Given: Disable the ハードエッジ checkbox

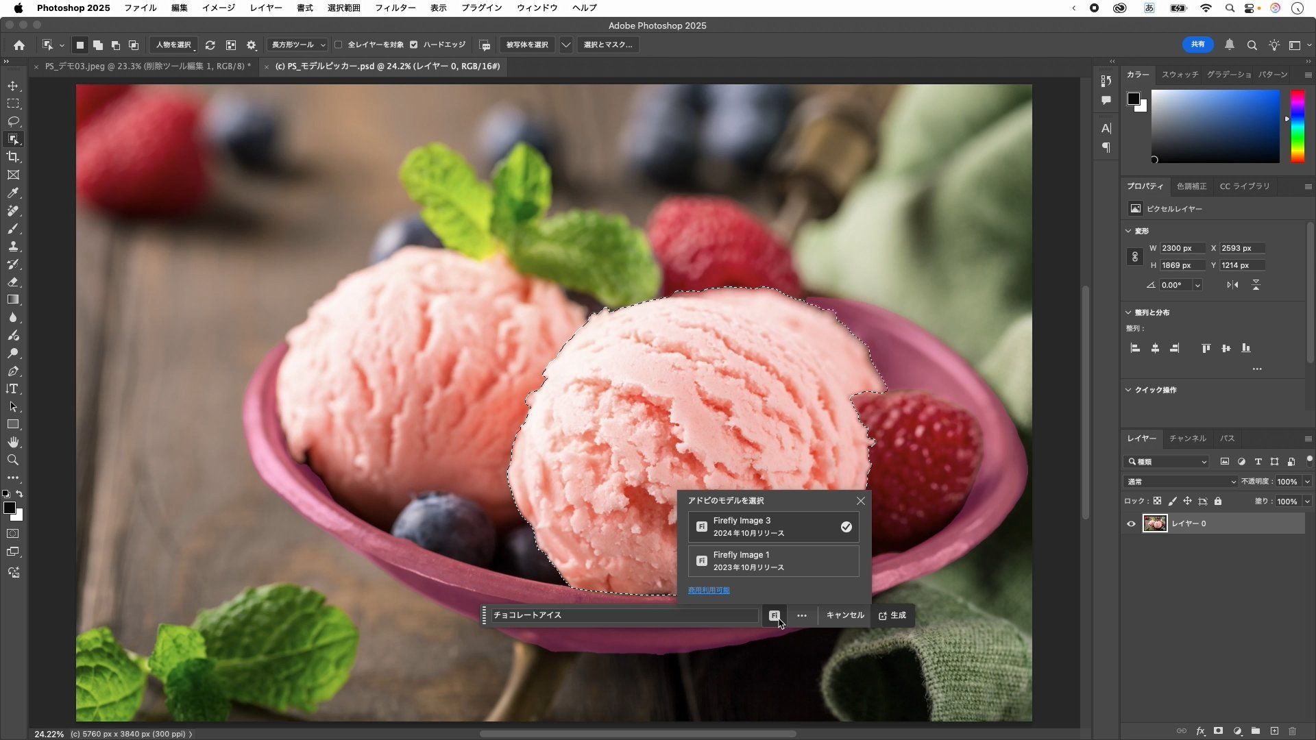Looking at the screenshot, I should coord(413,45).
